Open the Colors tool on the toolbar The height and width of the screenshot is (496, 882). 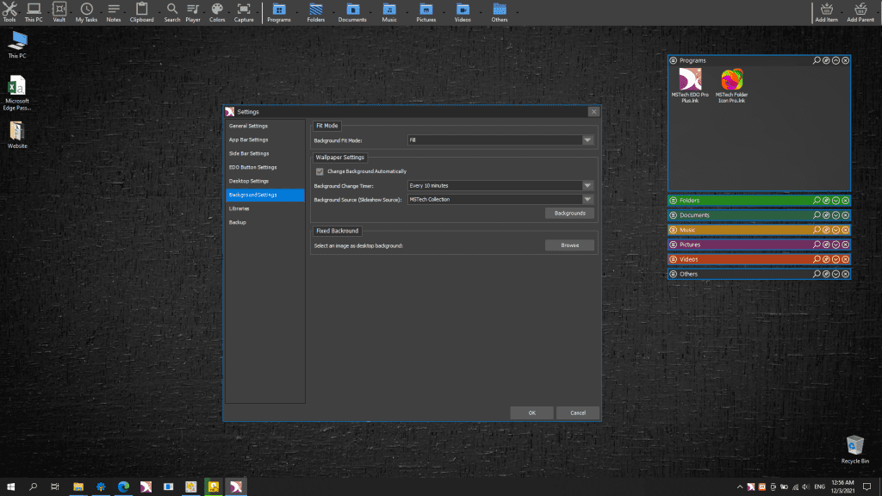click(x=217, y=11)
